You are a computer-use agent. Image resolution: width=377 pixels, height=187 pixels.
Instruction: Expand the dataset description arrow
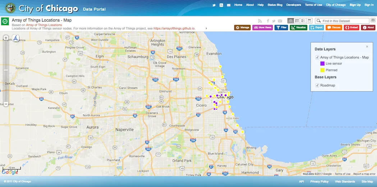206,28
